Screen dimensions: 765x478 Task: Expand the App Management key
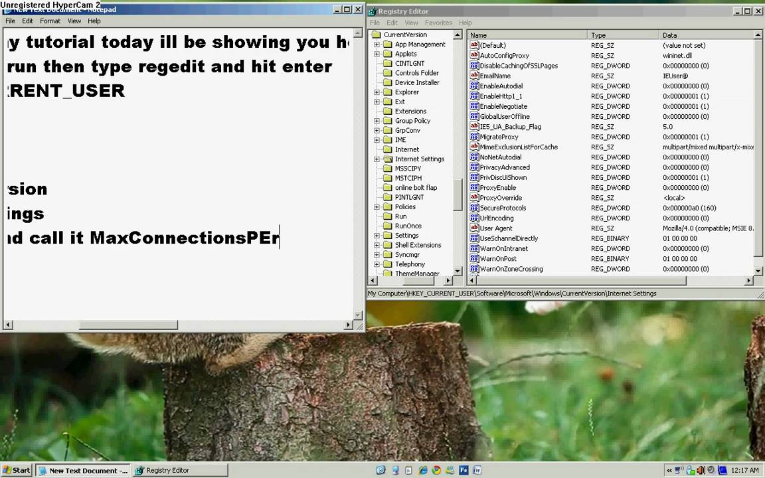[377, 44]
